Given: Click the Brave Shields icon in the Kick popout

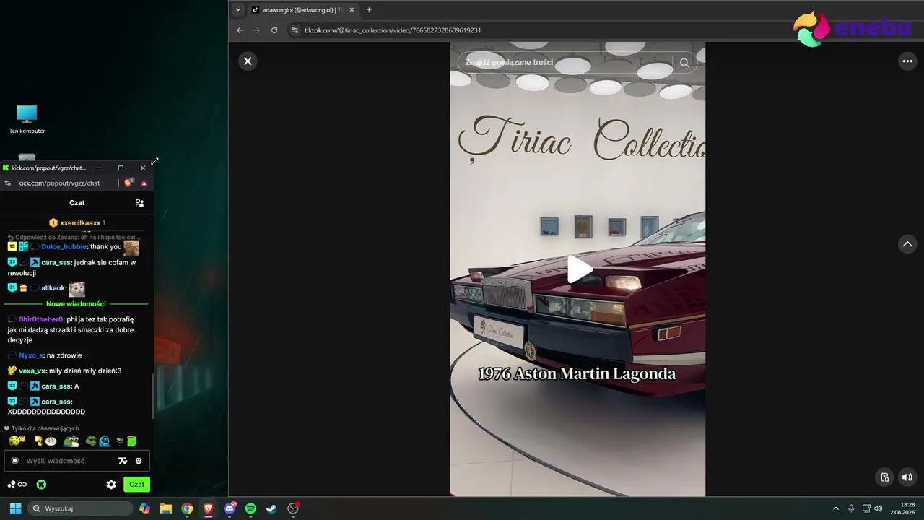Looking at the screenshot, I should (128, 183).
